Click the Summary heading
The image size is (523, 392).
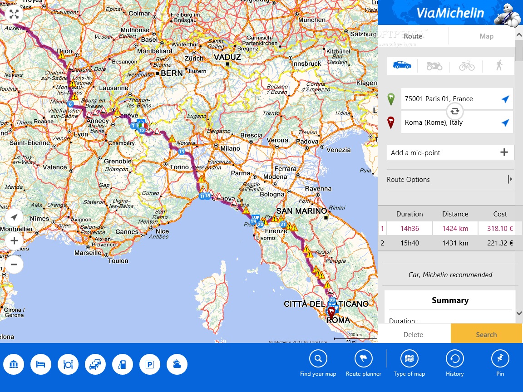click(450, 300)
